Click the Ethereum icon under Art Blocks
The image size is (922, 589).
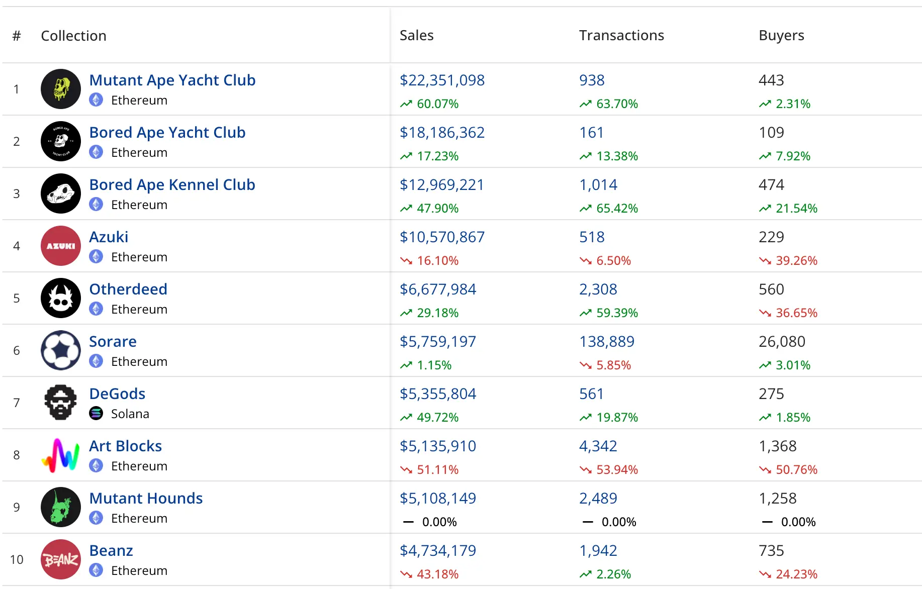(x=96, y=466)
